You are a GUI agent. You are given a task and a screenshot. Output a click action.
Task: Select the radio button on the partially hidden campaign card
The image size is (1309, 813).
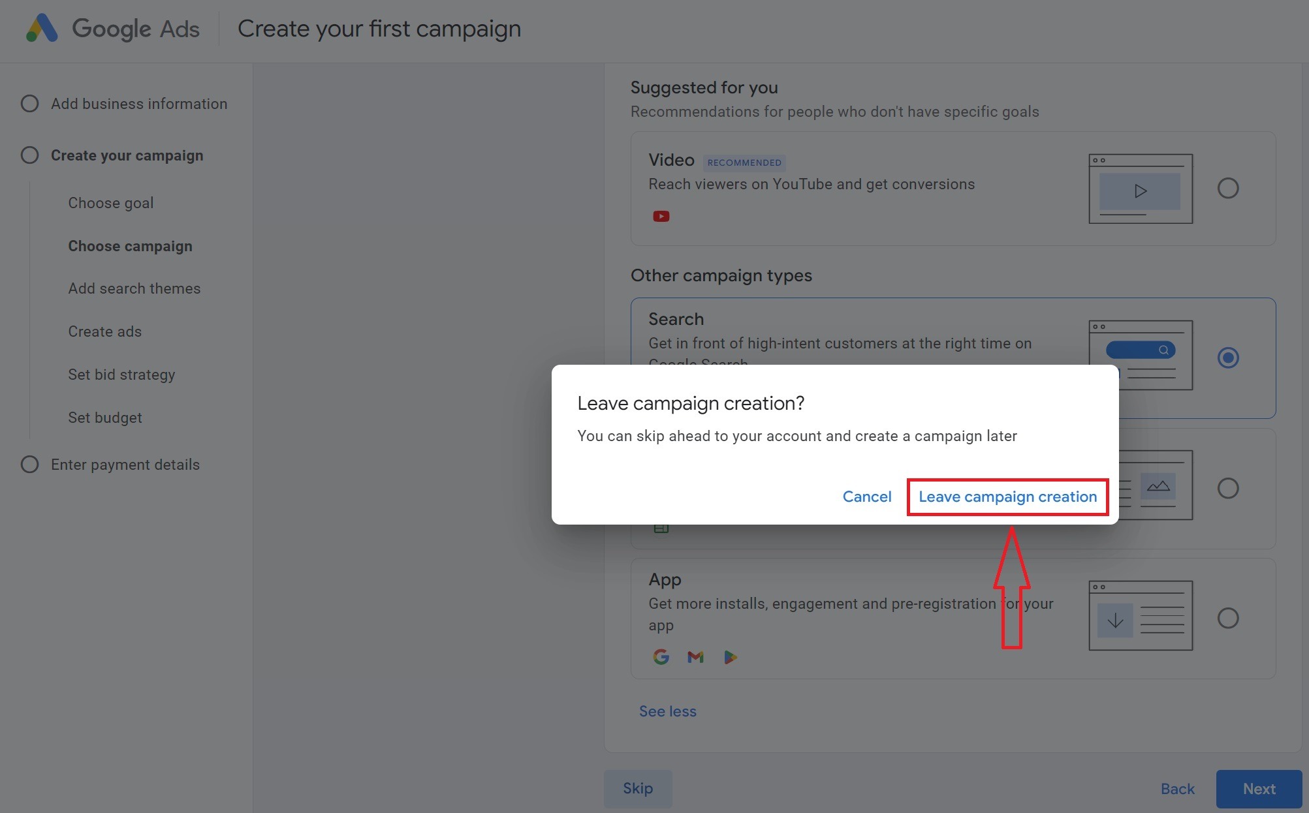1228,487
